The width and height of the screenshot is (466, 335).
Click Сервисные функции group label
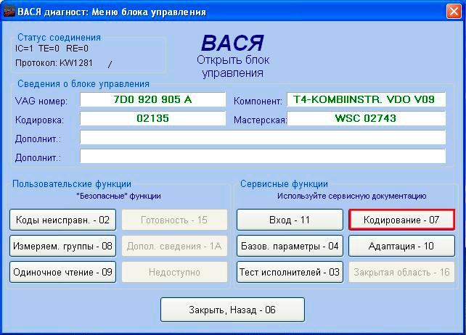pyautogui.click(x=284, y=184)
